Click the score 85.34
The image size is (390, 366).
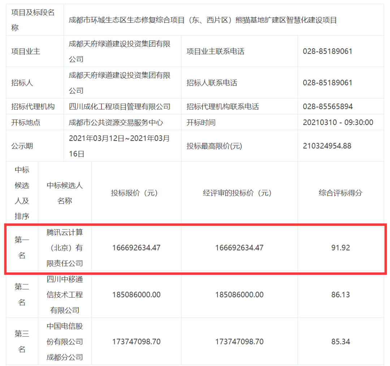pyautogui.click(x=341, y=342)
